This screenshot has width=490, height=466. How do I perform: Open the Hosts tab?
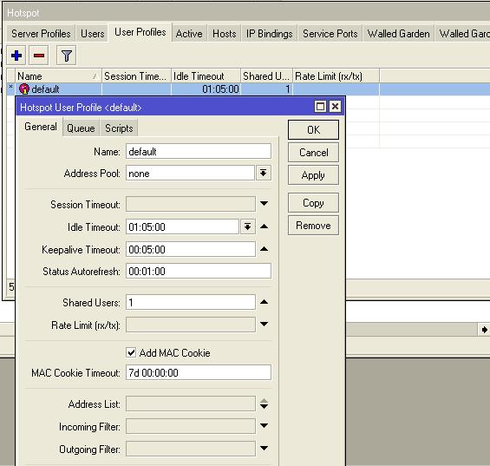[x=224, y=34]
